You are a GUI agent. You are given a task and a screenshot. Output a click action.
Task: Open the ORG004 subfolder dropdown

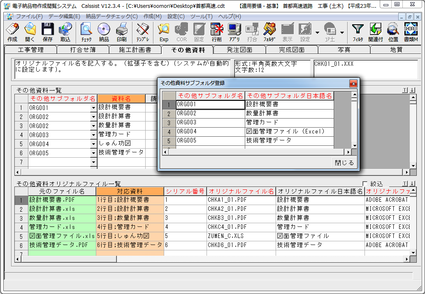93,144
